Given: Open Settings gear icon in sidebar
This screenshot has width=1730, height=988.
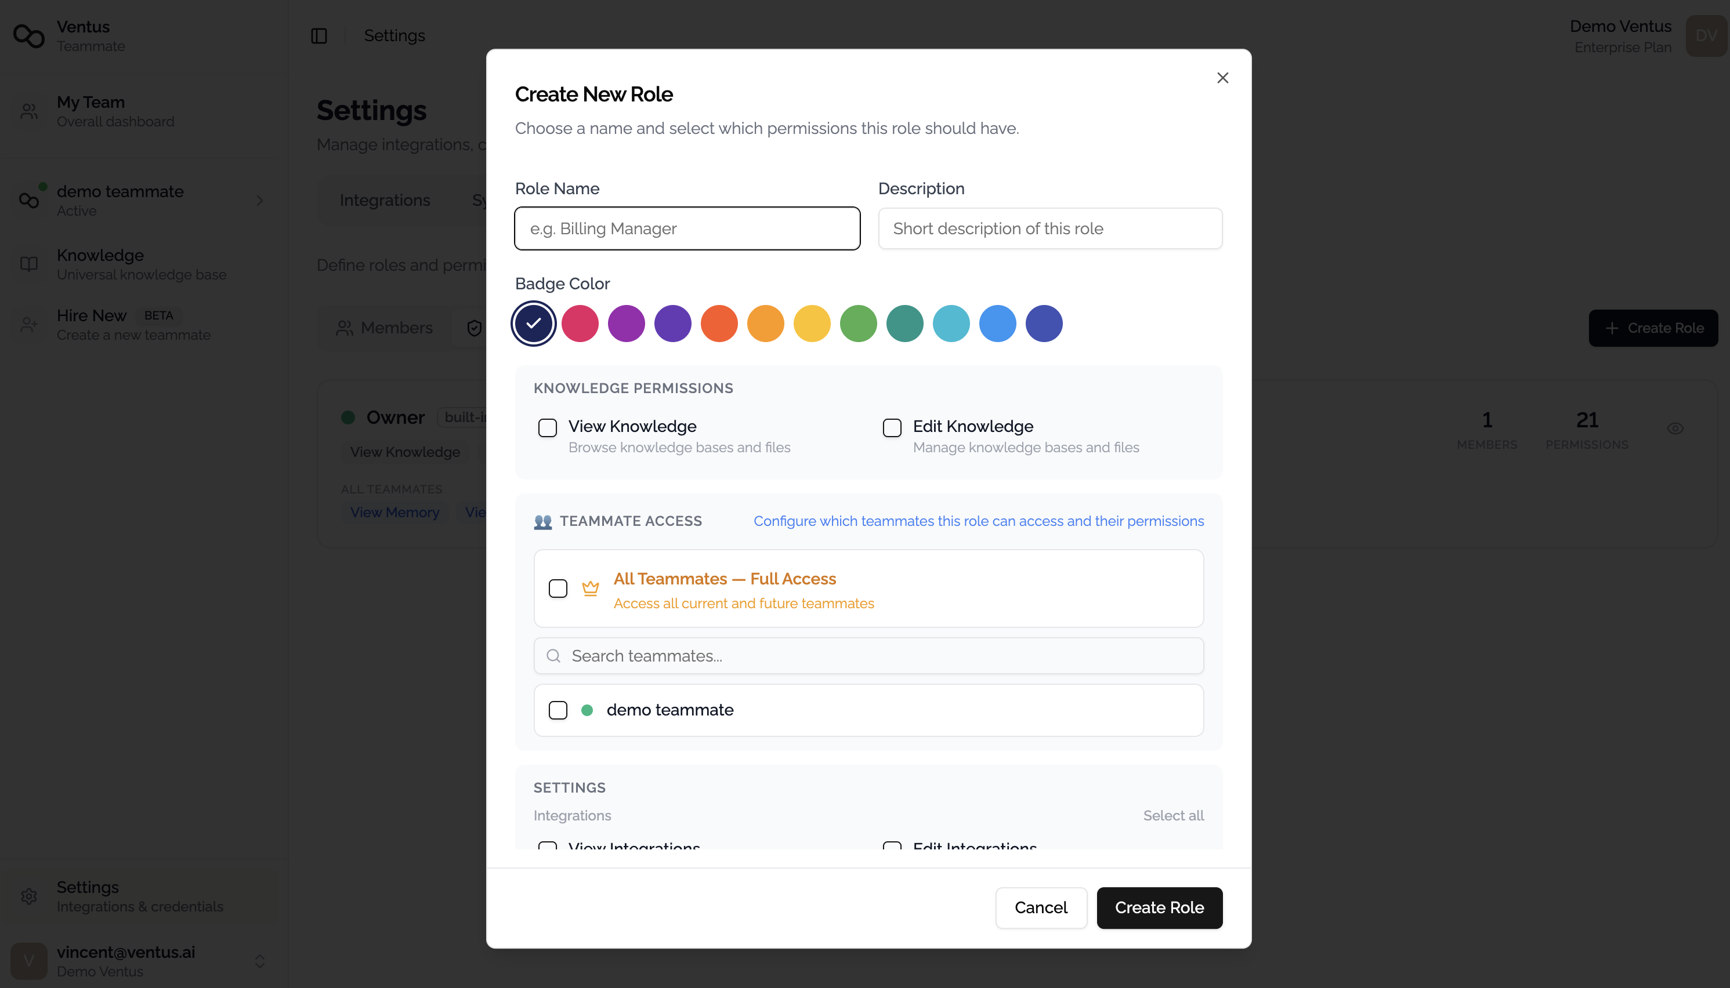Looking at the screenshot, I should click(28, 896).
